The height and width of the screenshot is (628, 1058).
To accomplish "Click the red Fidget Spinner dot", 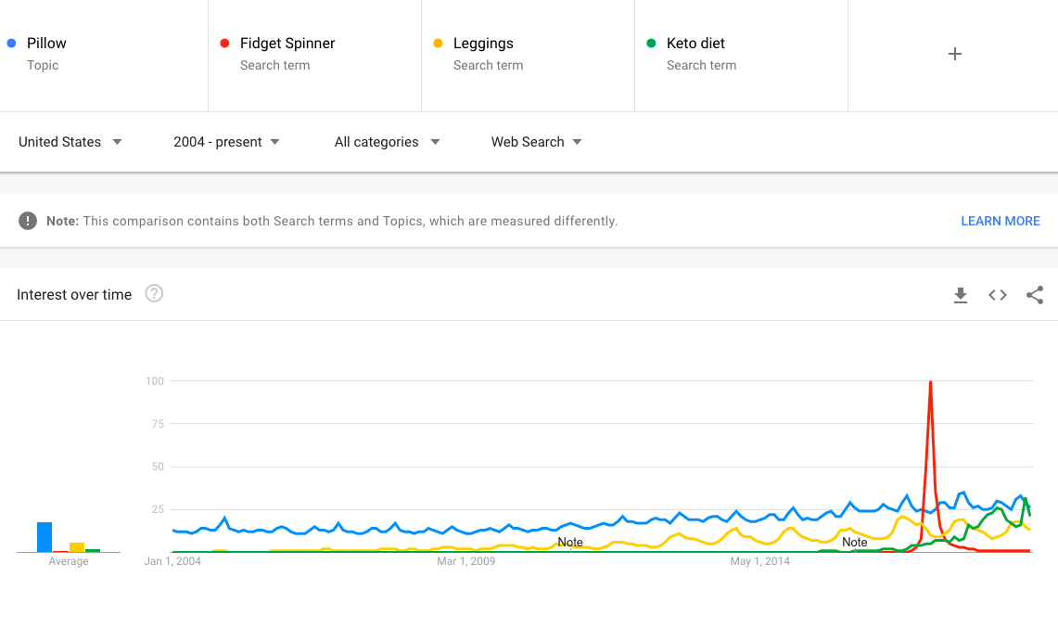I will (224, 43).
